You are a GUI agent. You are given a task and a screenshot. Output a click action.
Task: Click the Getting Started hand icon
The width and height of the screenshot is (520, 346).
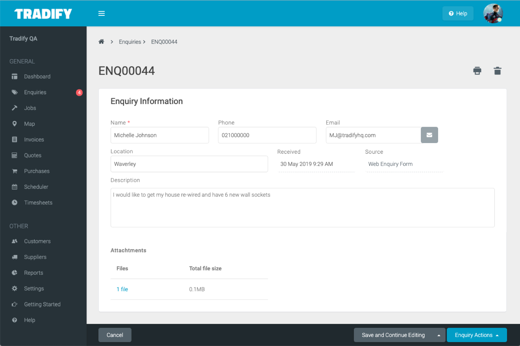click(15, 304)
